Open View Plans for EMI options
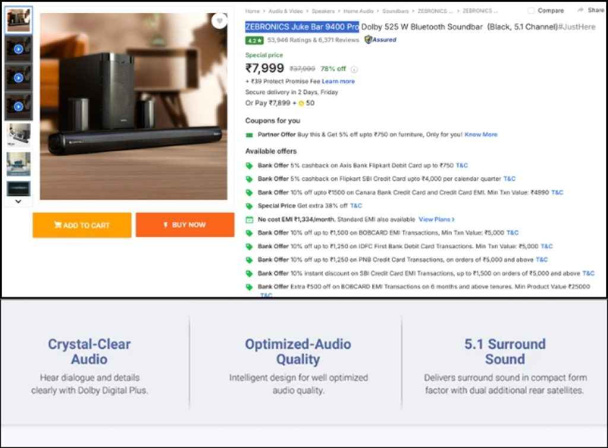The image size is (608, 448). pyautogui.click(x=436, y=219)
